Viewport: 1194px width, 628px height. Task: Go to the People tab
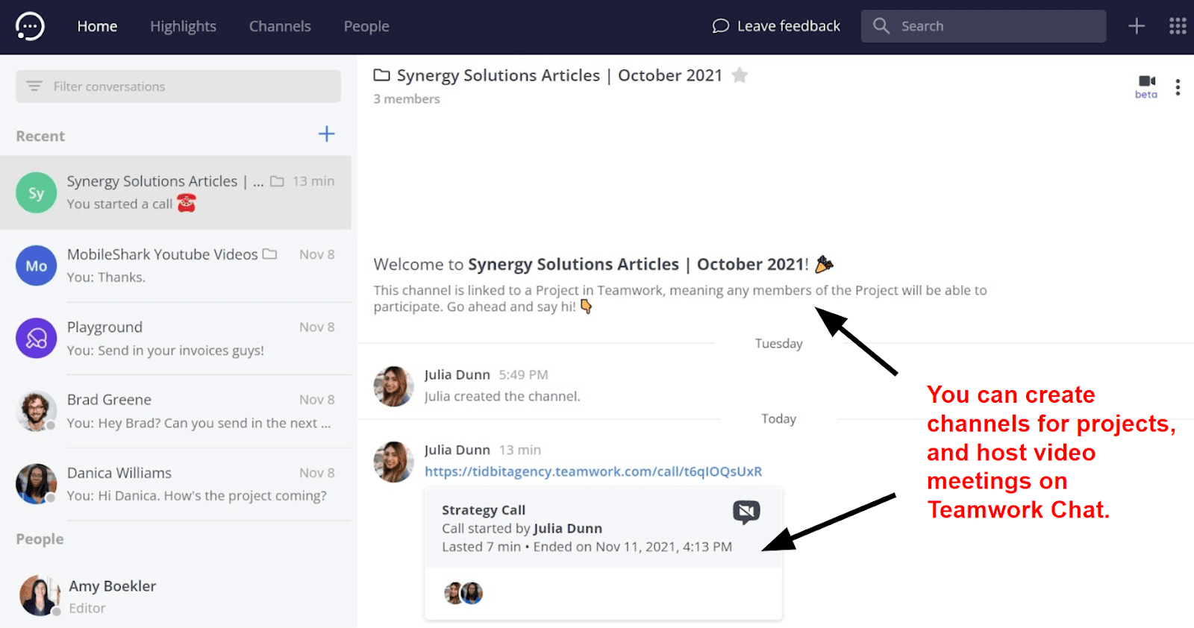point(366,26)
